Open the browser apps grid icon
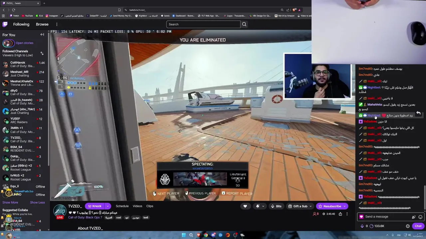426x239 pixels. tap(3, 16)
